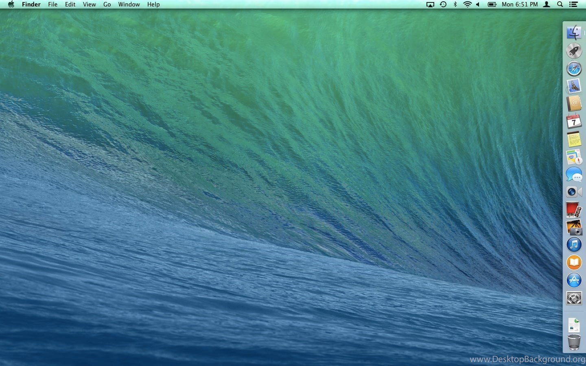586x366 pixels.
Task: Open the Edit menu
Action: click(x=70, y=4)
